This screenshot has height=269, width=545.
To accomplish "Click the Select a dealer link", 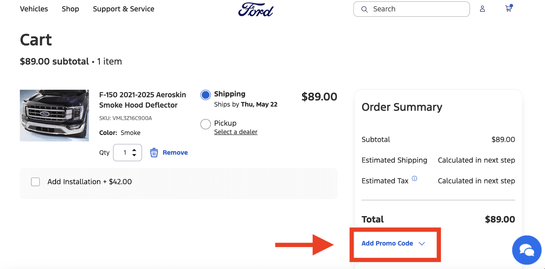I will click(x=236, y=132).
